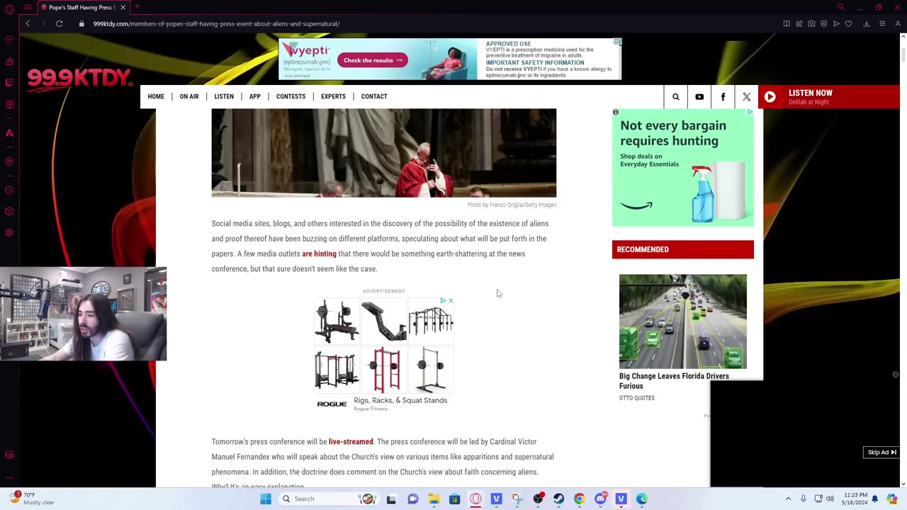
Task: Click the AdChoices icon on the Amazon ad
Action: [750, 112]
